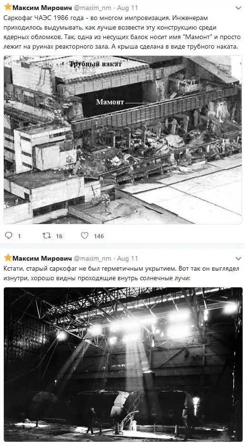Image resolution: width=245 pixels, height=447 pixels.
Task: Click the like count 146
Action: click(99, 236)
